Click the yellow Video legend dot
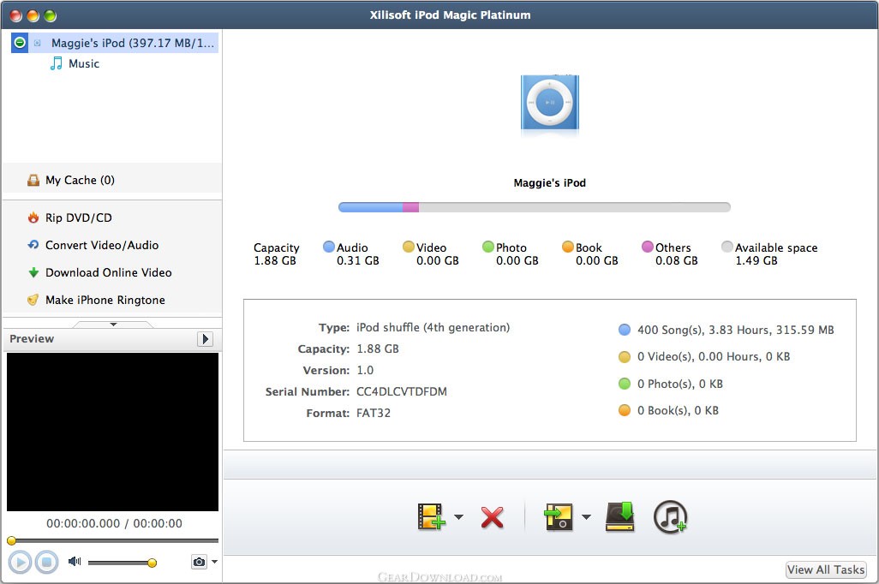 pos(409,247)
